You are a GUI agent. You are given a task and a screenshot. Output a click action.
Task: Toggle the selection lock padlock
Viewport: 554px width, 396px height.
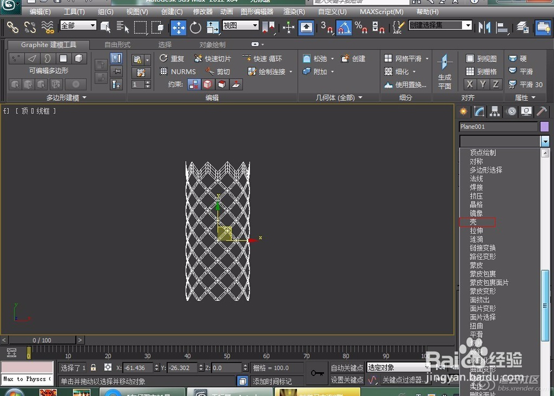(x=93, y=368)
